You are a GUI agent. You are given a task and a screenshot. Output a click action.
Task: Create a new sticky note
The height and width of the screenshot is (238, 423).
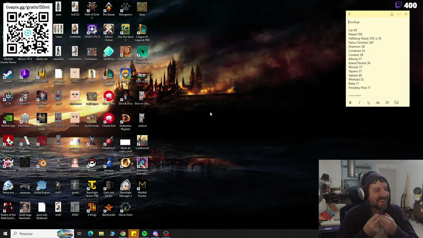pos(349,14)
